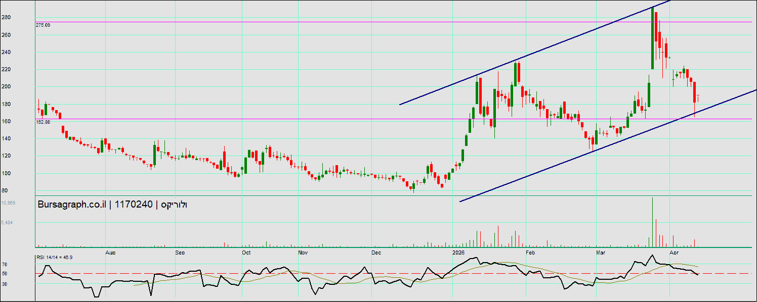The width and height of the screenshot is (757, 302).
Task: Click the Dec label on date axis
Action: (376, 251)
